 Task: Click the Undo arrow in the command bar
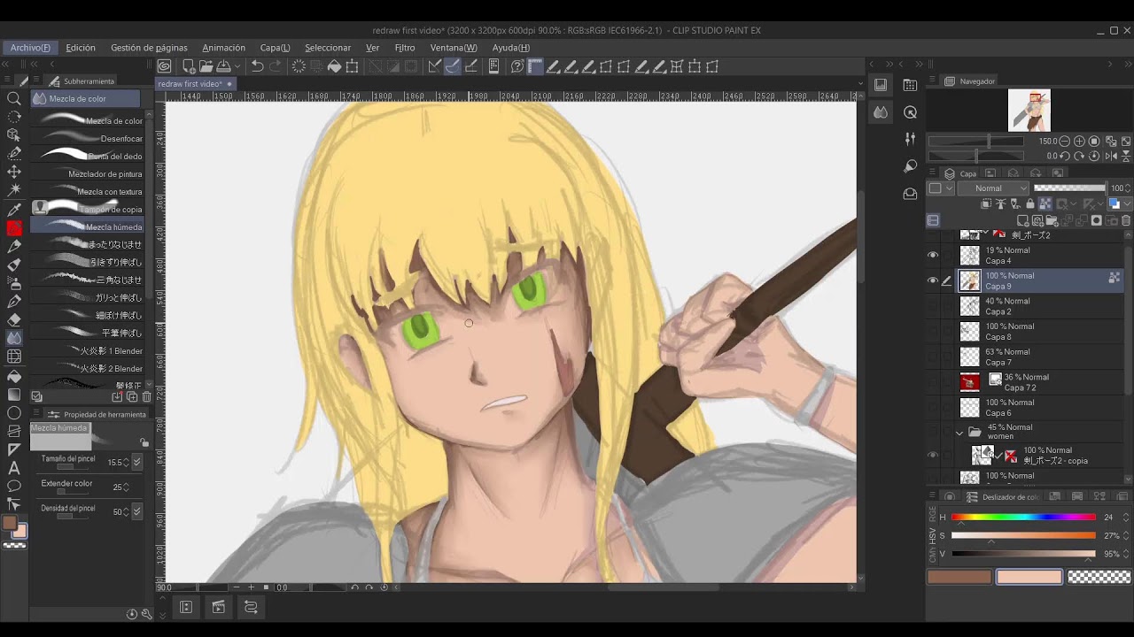pos(257,66)
